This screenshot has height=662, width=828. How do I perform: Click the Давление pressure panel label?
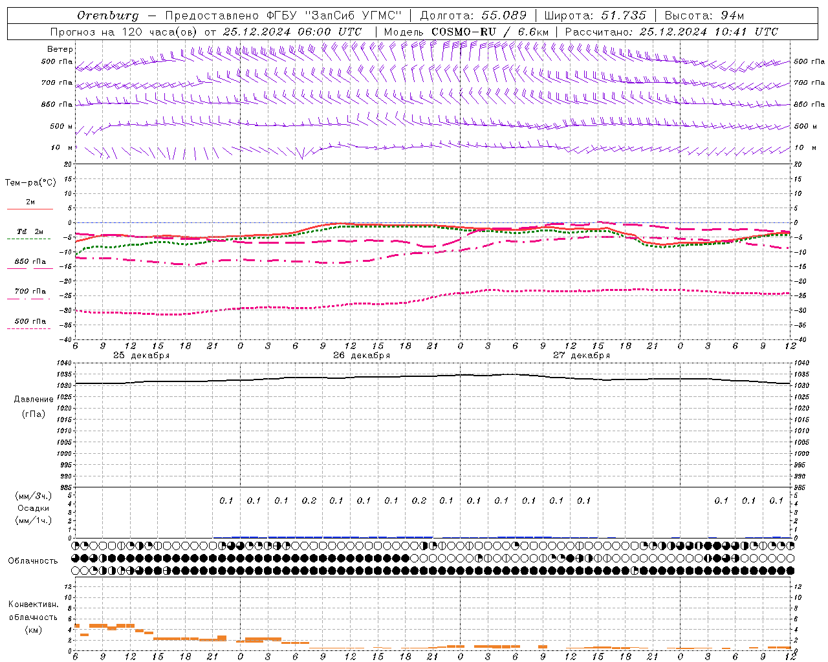pyautogui.click(x=34, y=400)
